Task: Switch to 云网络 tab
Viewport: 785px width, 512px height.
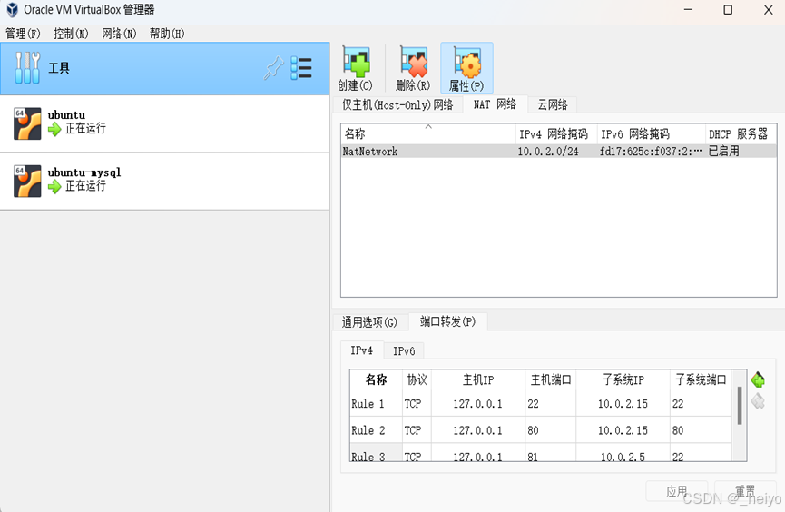Action: click(552, 104)
